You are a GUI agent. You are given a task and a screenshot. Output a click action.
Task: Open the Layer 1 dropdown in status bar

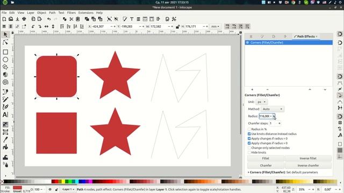(68, 189)
